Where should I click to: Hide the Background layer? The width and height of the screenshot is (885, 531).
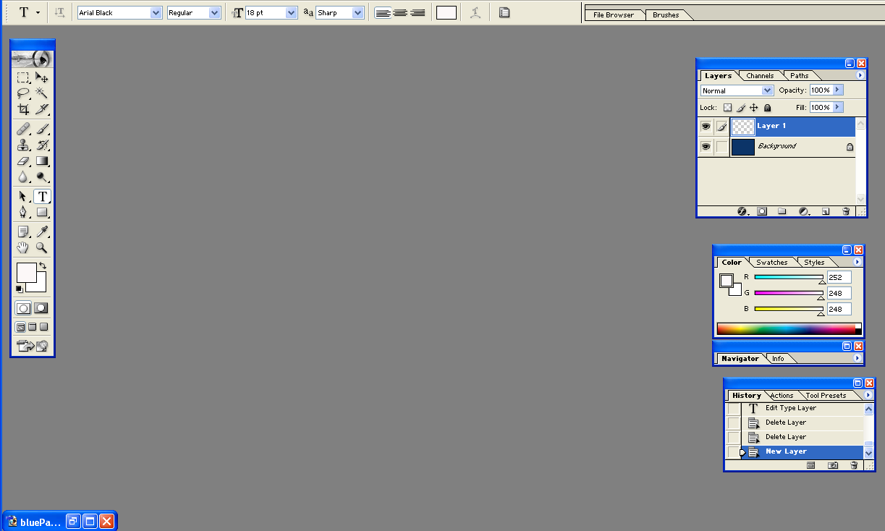706,146
